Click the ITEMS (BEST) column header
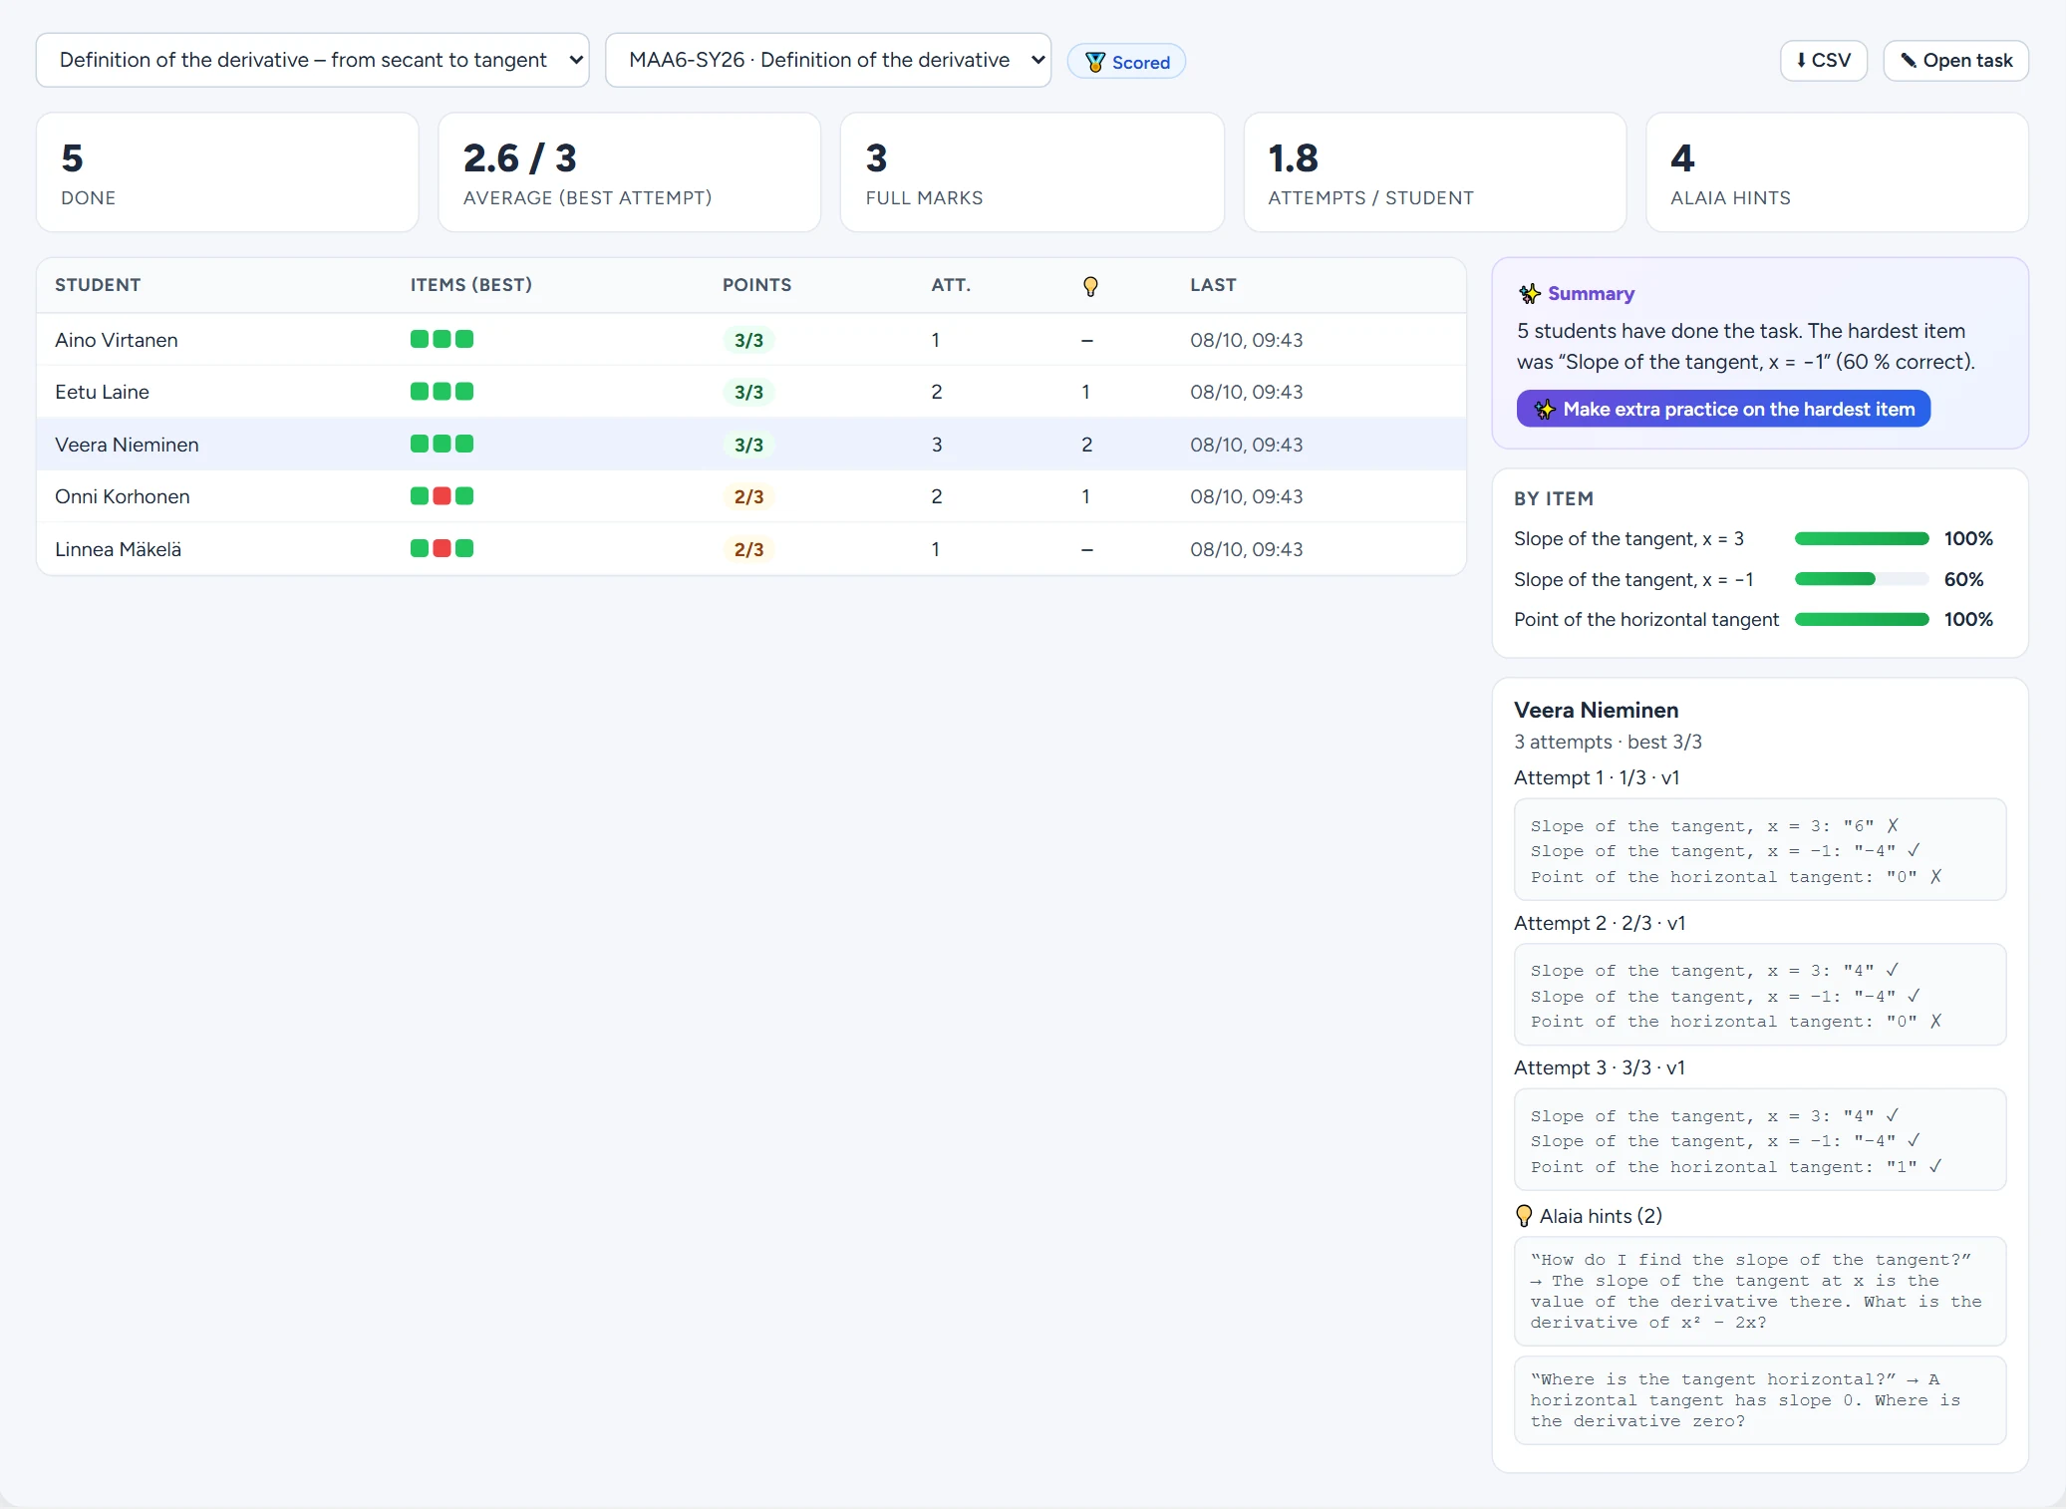 coord(471,285)
